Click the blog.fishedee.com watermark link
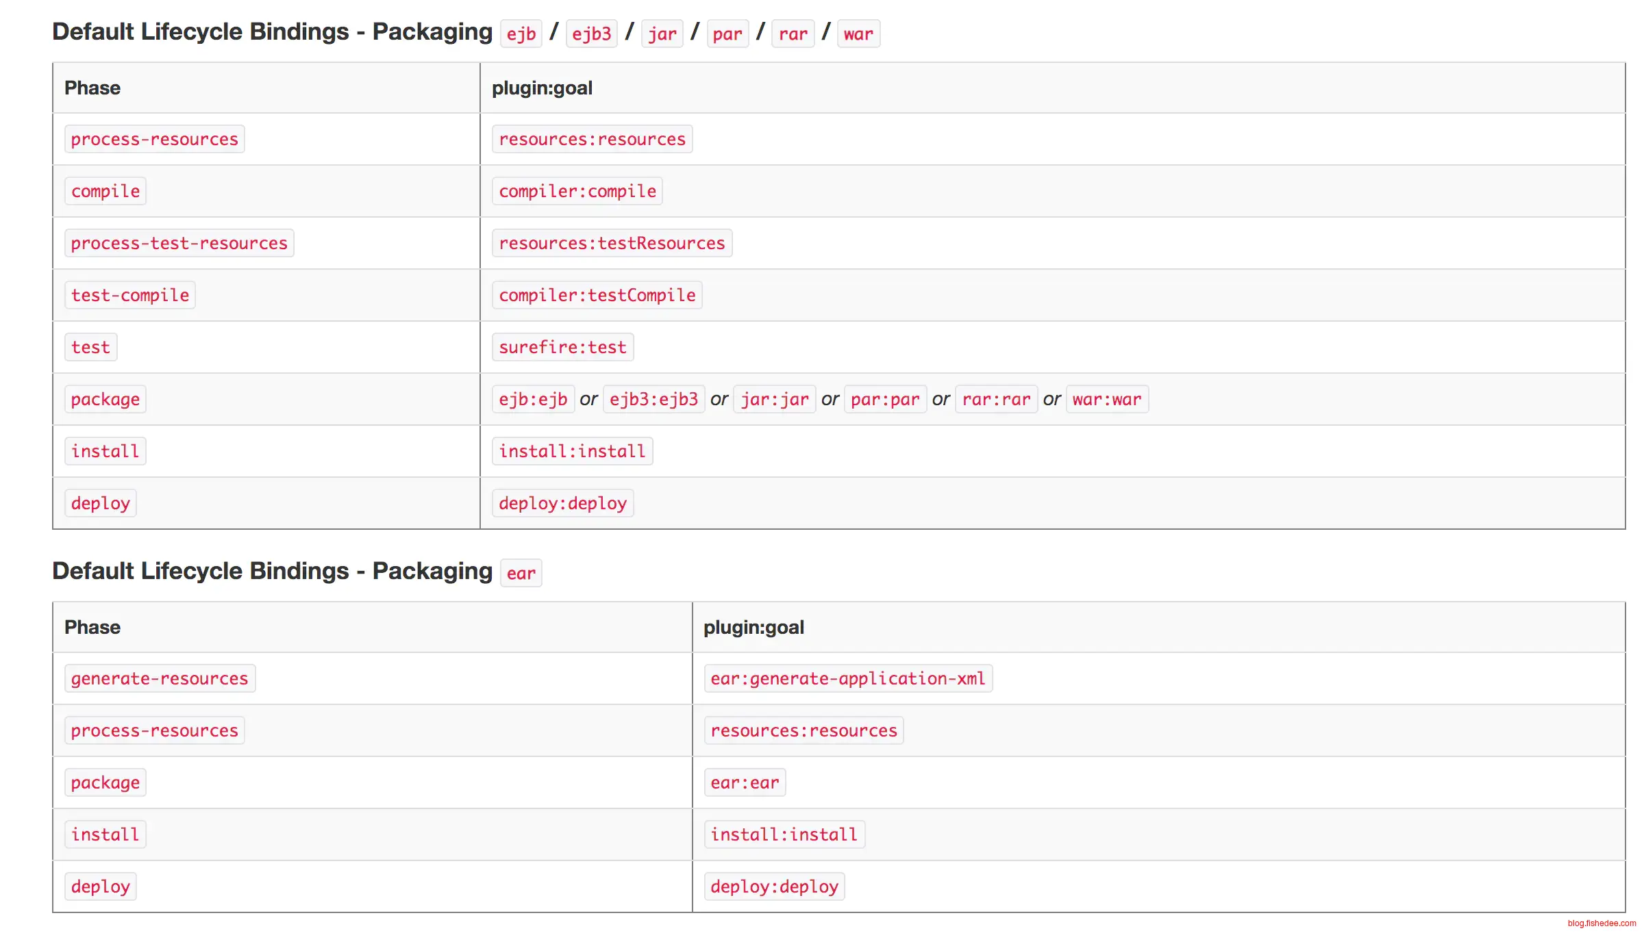 tap(1602, 923)
